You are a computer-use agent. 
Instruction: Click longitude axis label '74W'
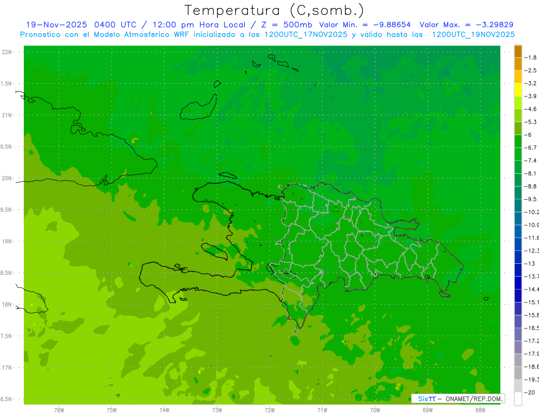pos(164,410)
